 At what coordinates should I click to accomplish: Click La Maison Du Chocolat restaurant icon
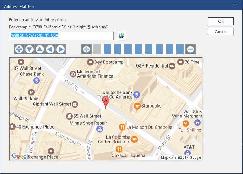[x=122, y=127]
